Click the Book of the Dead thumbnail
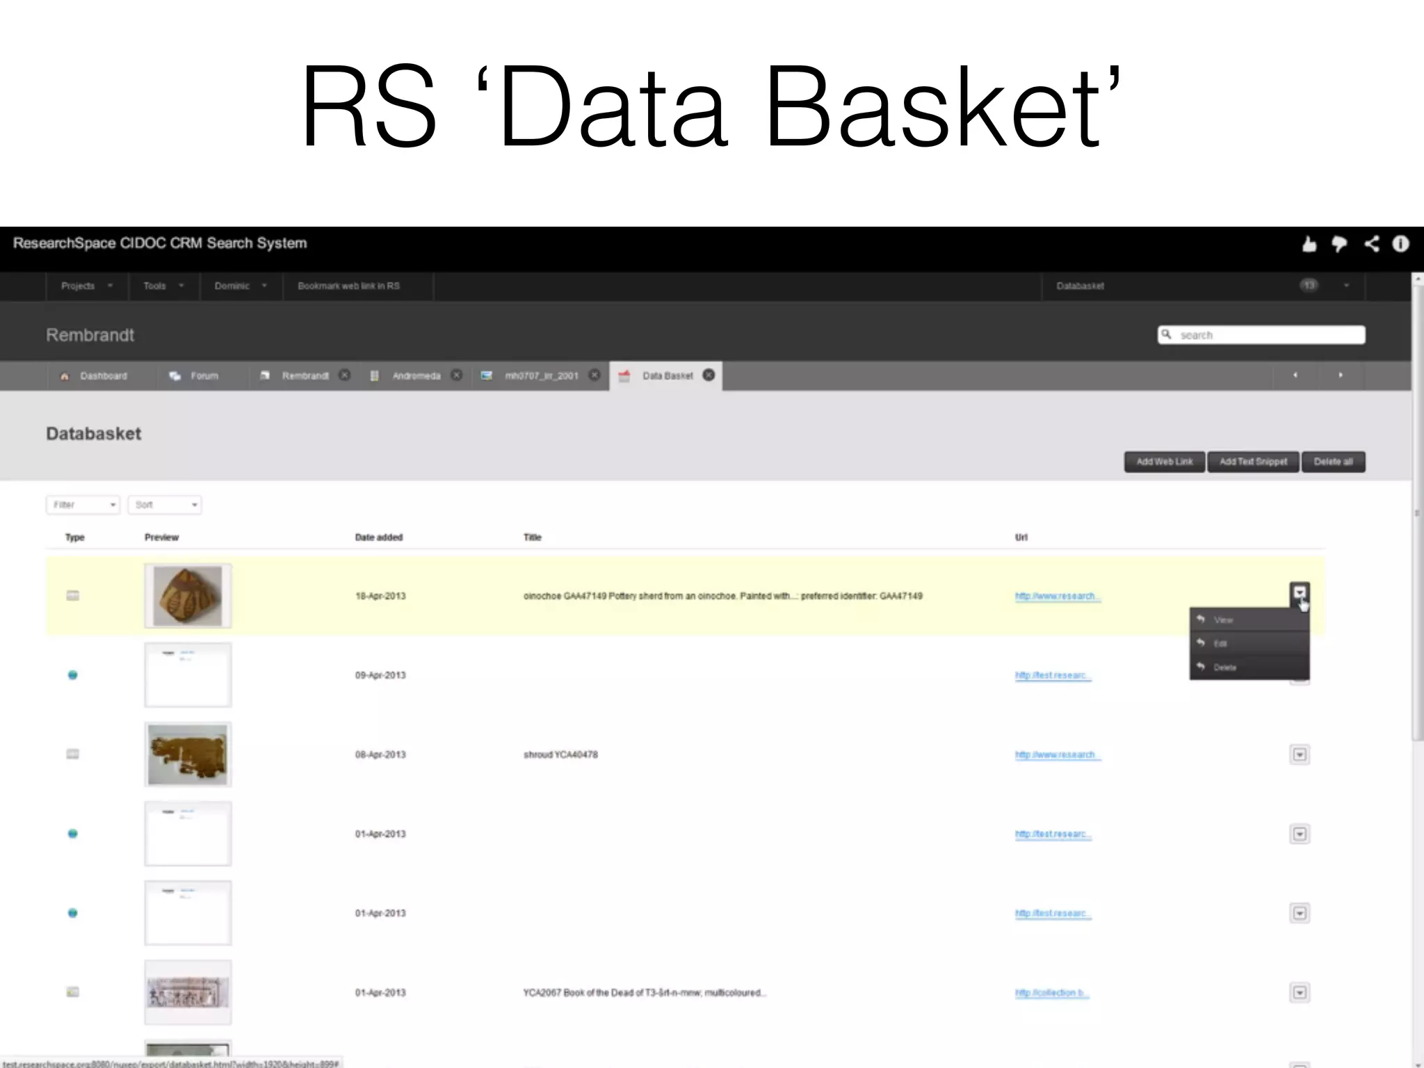Image resolution: width=1424 pixels, height=1068 pixels. coord(188,992)
